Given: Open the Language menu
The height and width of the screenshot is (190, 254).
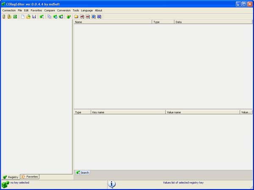Looking at the screenshot, I should coord(87,10).
